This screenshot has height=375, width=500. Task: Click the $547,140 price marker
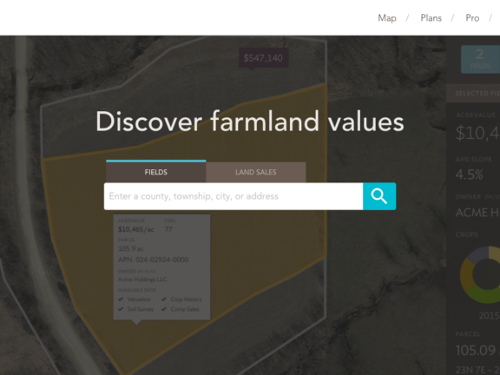point(263,58)
